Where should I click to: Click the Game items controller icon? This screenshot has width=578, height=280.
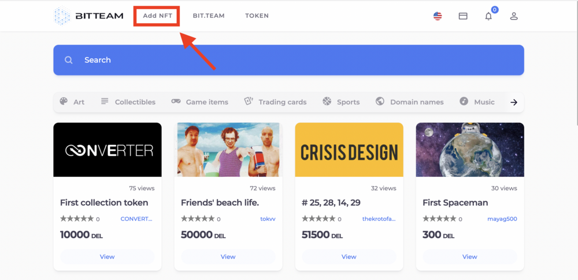click(x=176, y=101)
